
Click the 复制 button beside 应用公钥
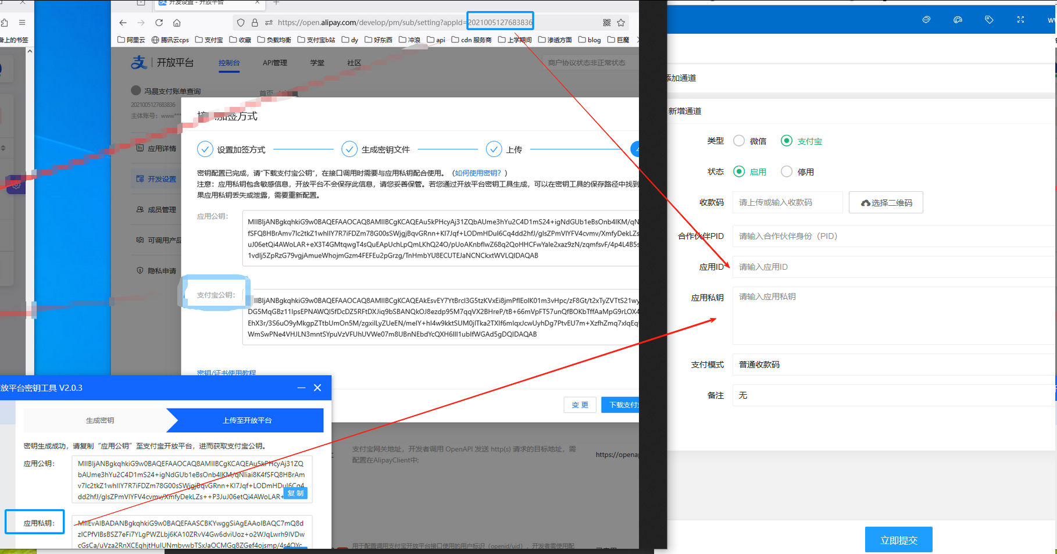pyautogui.click(x=295, y=494)
